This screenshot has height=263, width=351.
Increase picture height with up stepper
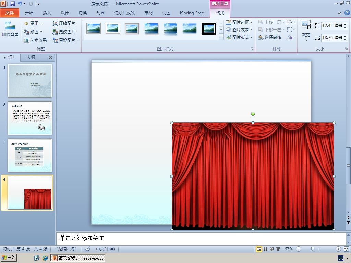[x=345, y=24]
